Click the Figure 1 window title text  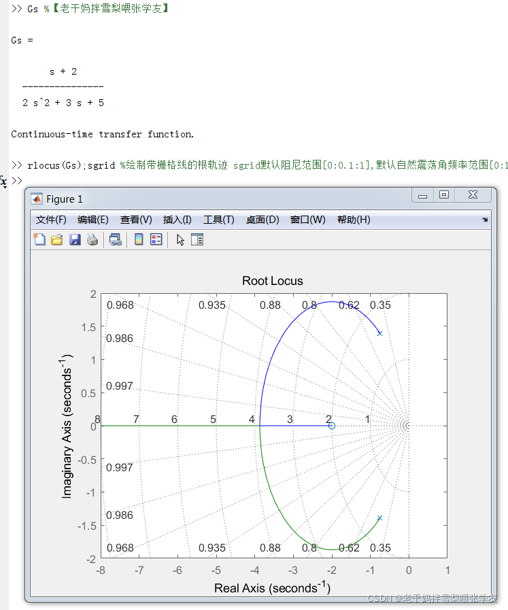pos(64,199)
